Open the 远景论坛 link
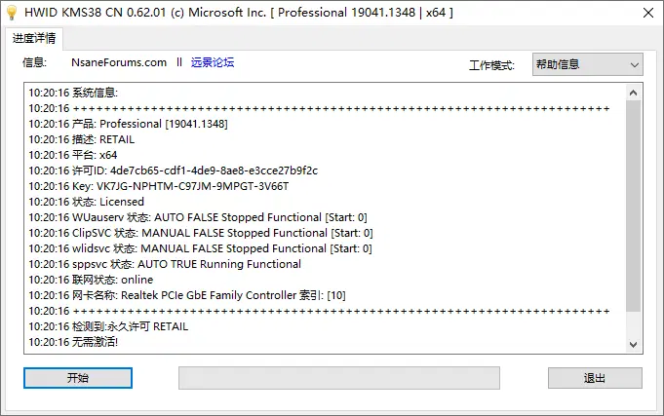The height and width of the screenshot is (416, 664). (x=212, y=62)
